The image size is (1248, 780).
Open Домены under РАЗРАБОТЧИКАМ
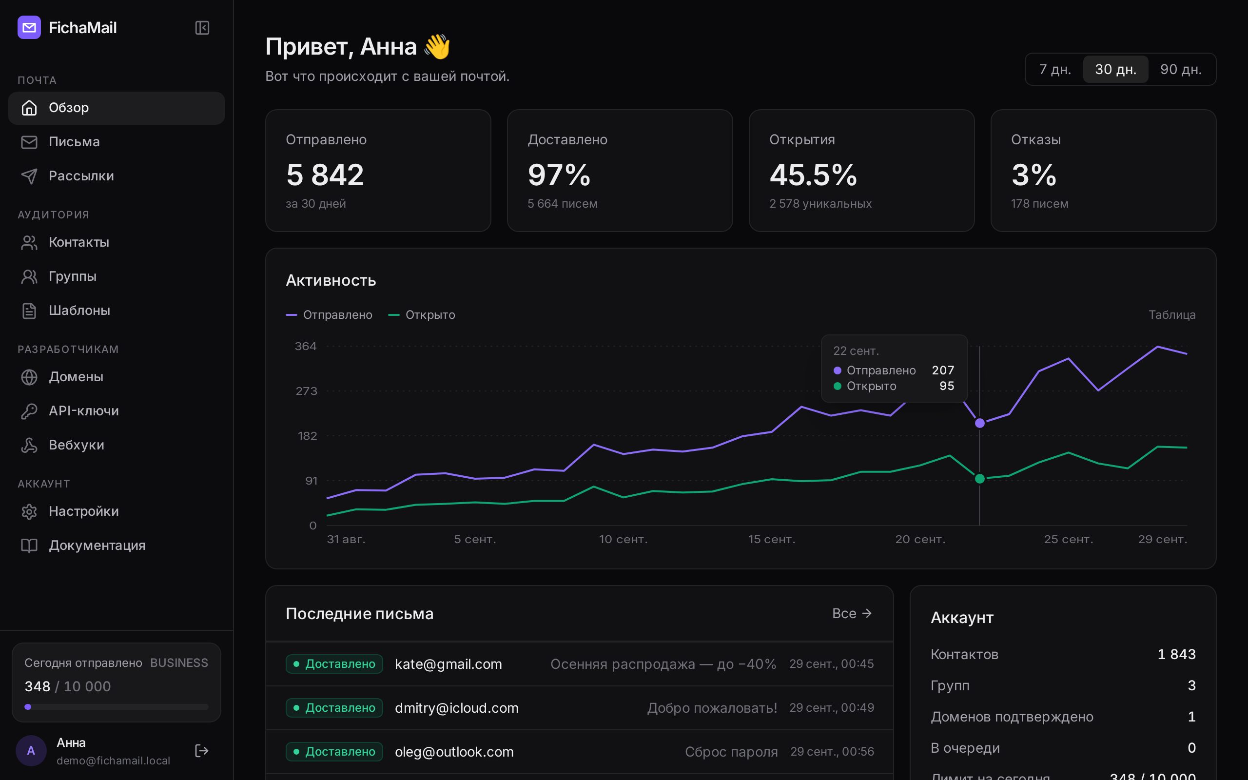[117, 377]
